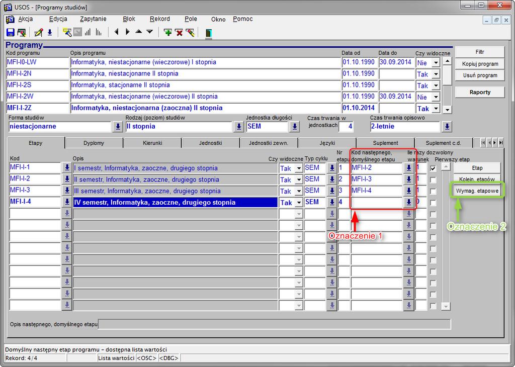Image resolution: width=515 pixels, height=367 pixels.
Task: Insert a new record with green plus icon
Action: click(168, 33)
